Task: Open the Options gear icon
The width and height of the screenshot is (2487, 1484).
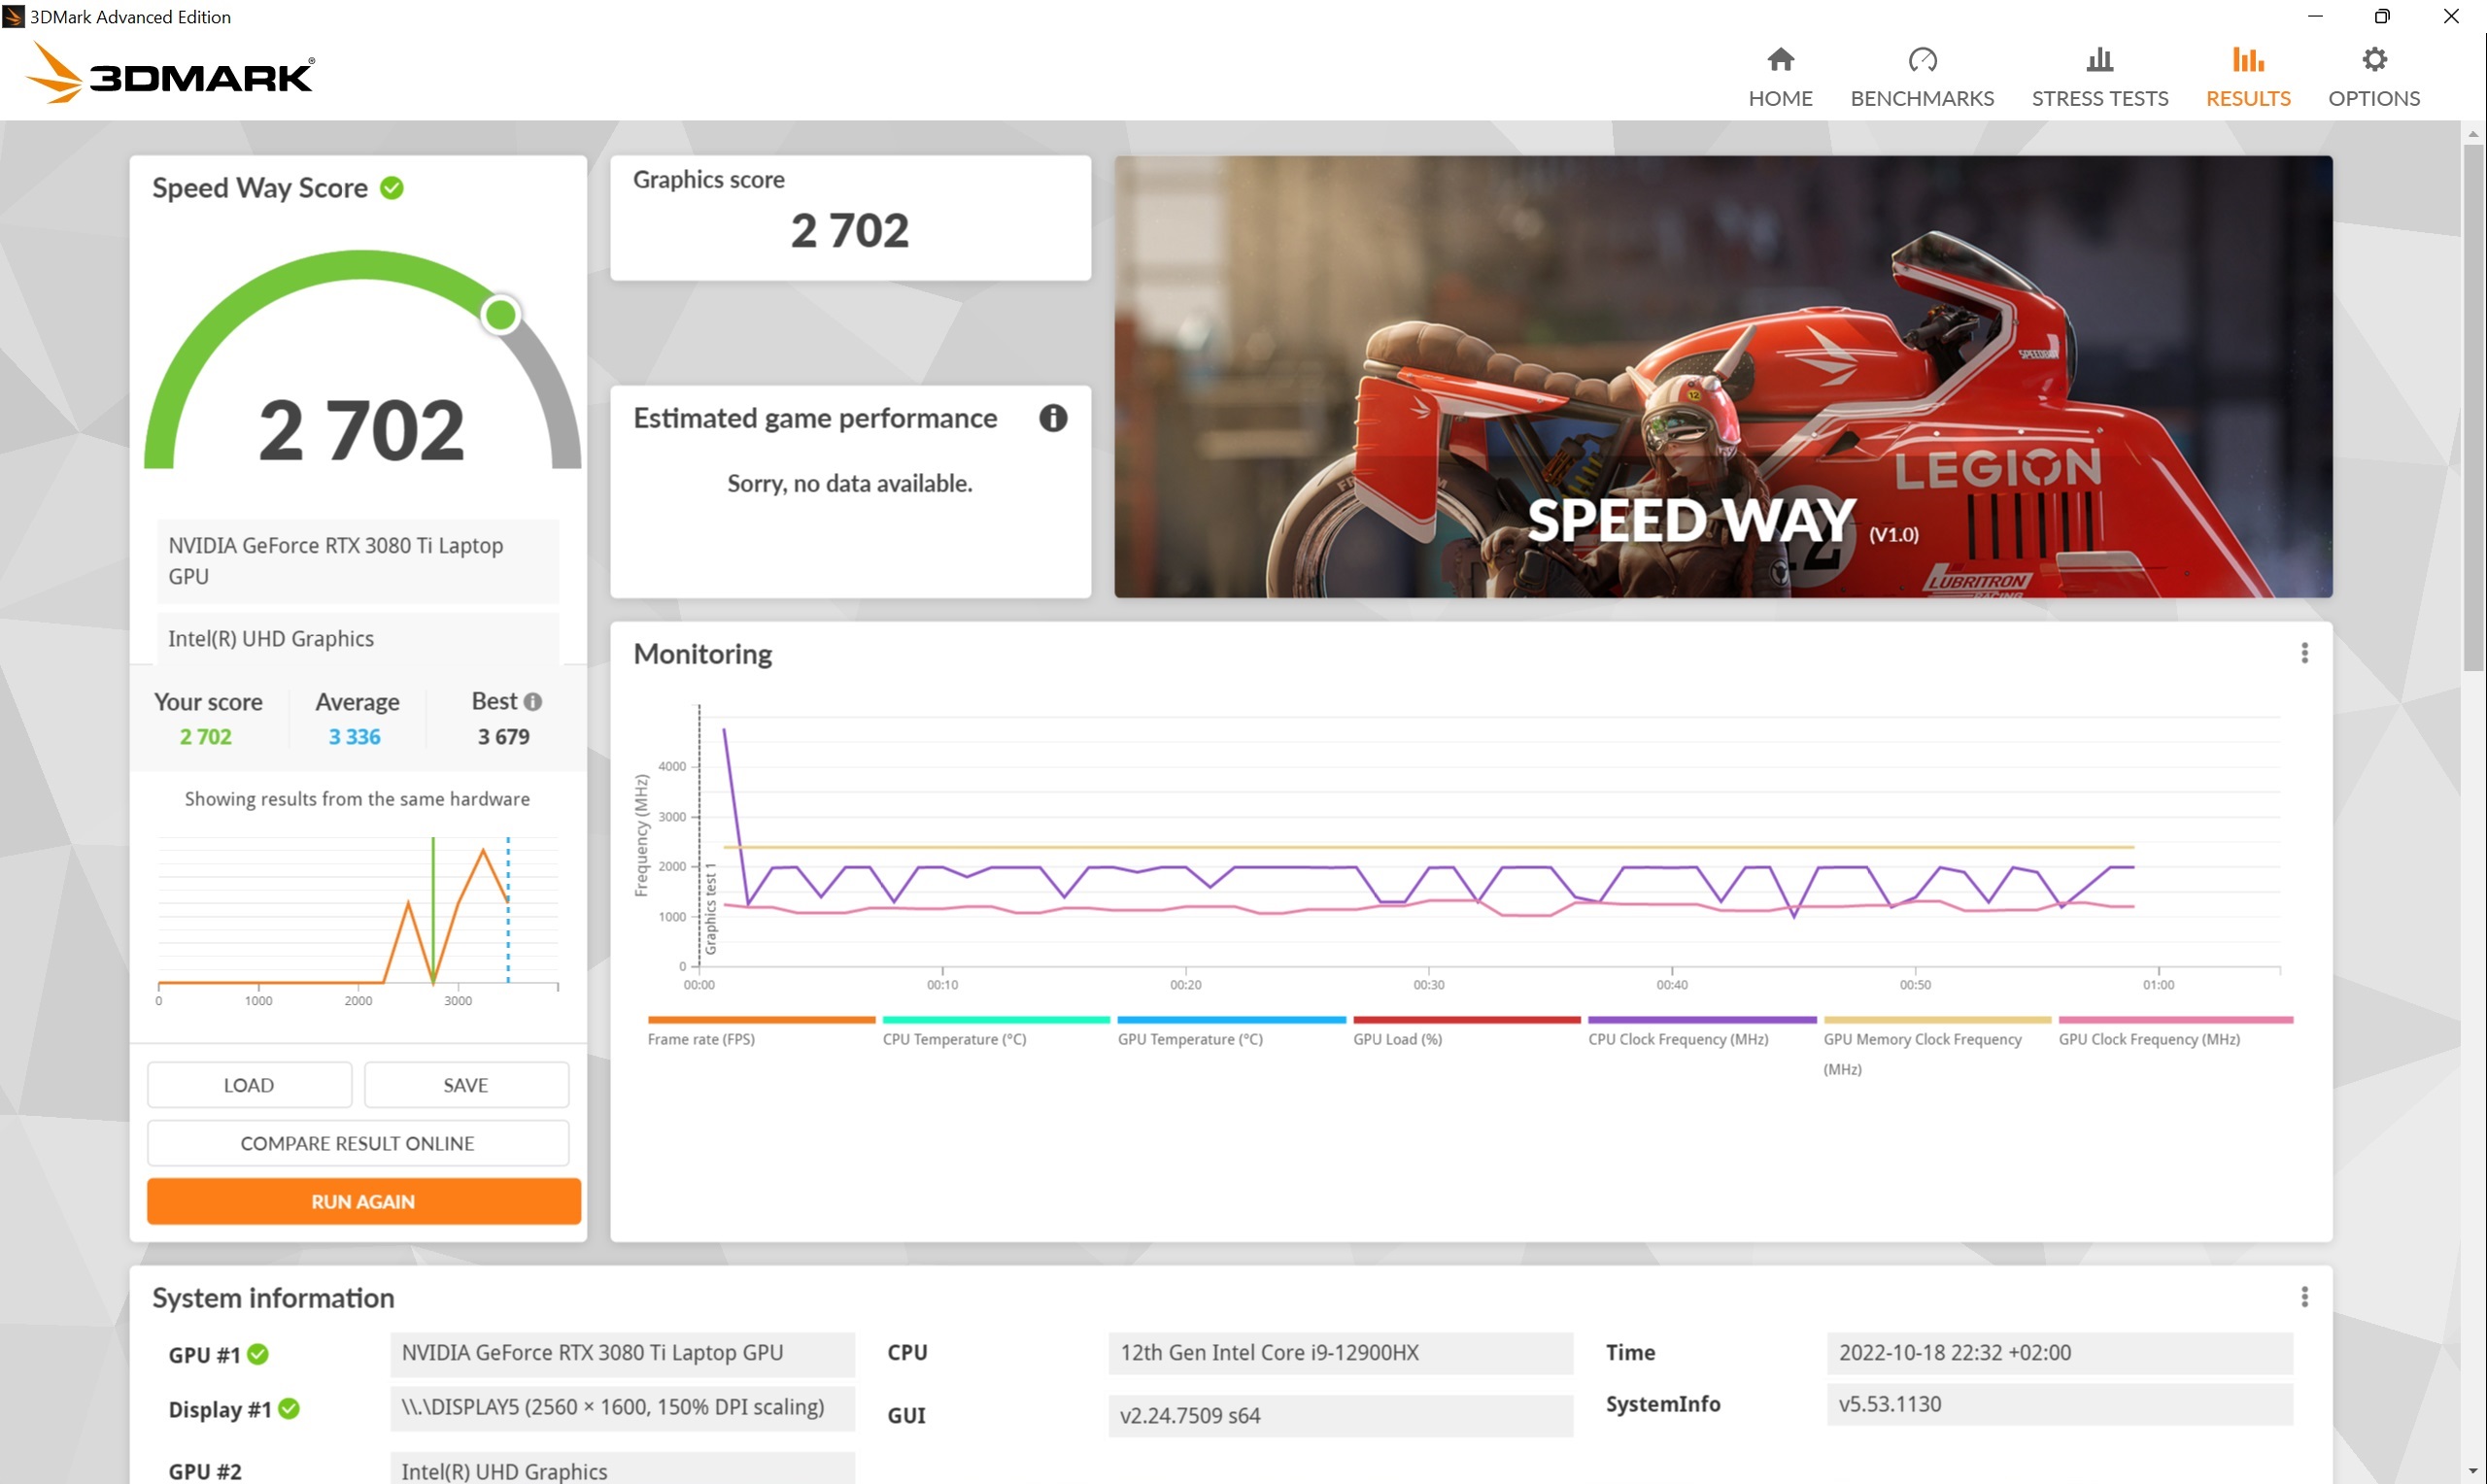Action: tap(2373, 59)
